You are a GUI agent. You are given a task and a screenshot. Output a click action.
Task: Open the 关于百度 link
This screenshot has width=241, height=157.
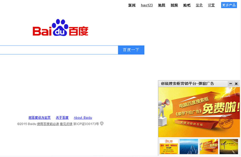click(x=62, y=117)
